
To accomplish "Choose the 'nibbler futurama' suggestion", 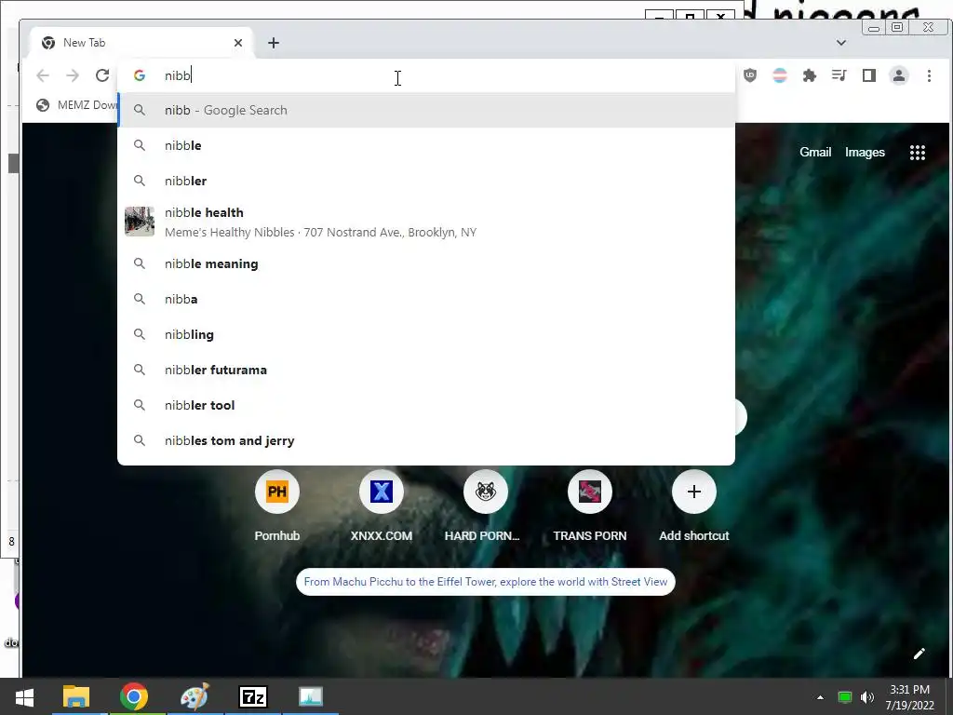I will pyautogui.click(x=426, y=369).
